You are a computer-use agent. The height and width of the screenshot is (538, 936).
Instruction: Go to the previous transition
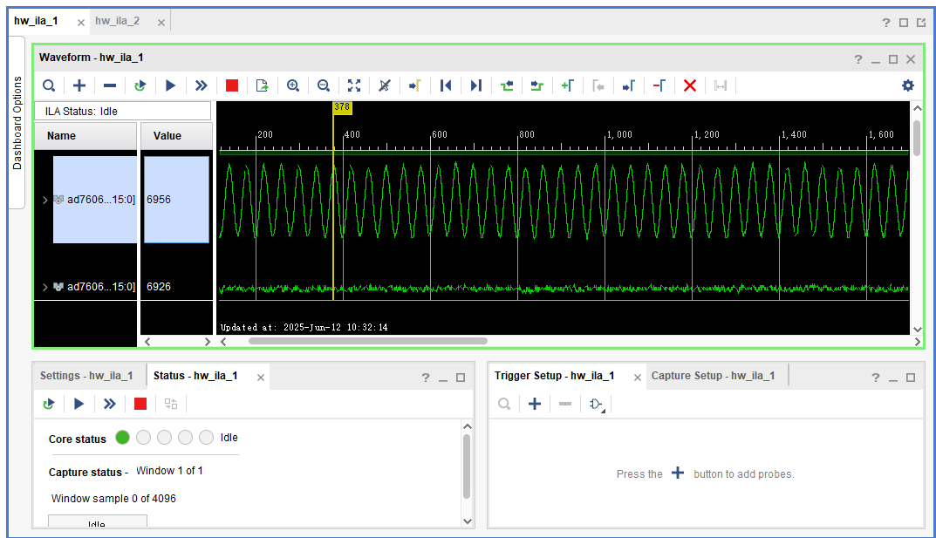(507, 86)
